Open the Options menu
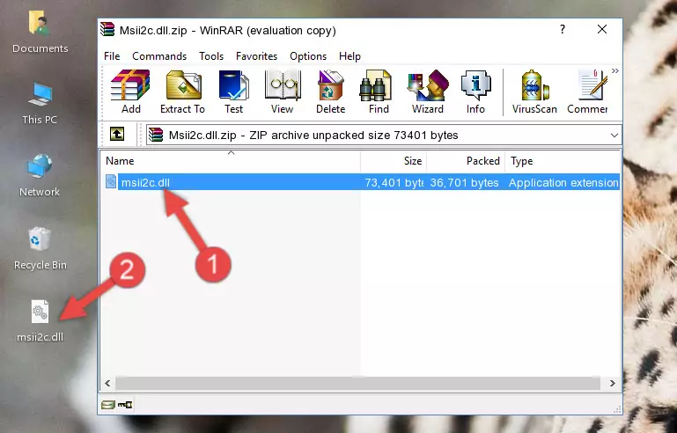677x433 pixels. click(x=308, y=56)
